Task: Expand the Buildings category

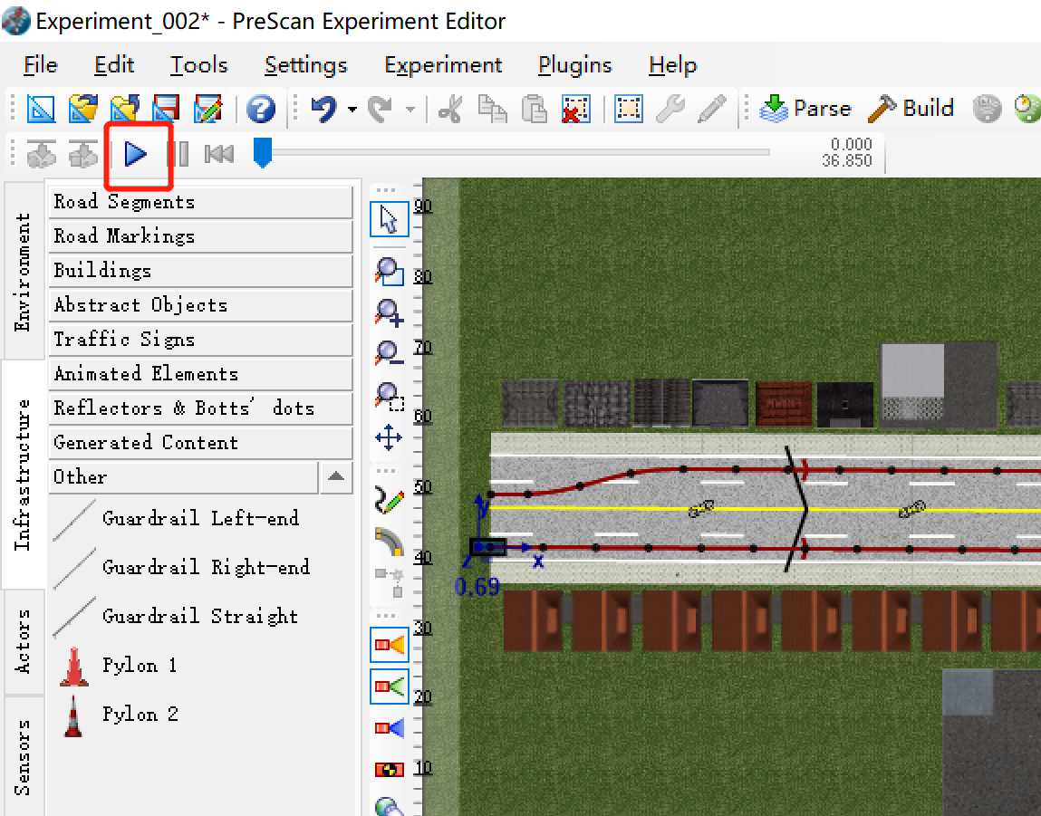Action: 200,272
